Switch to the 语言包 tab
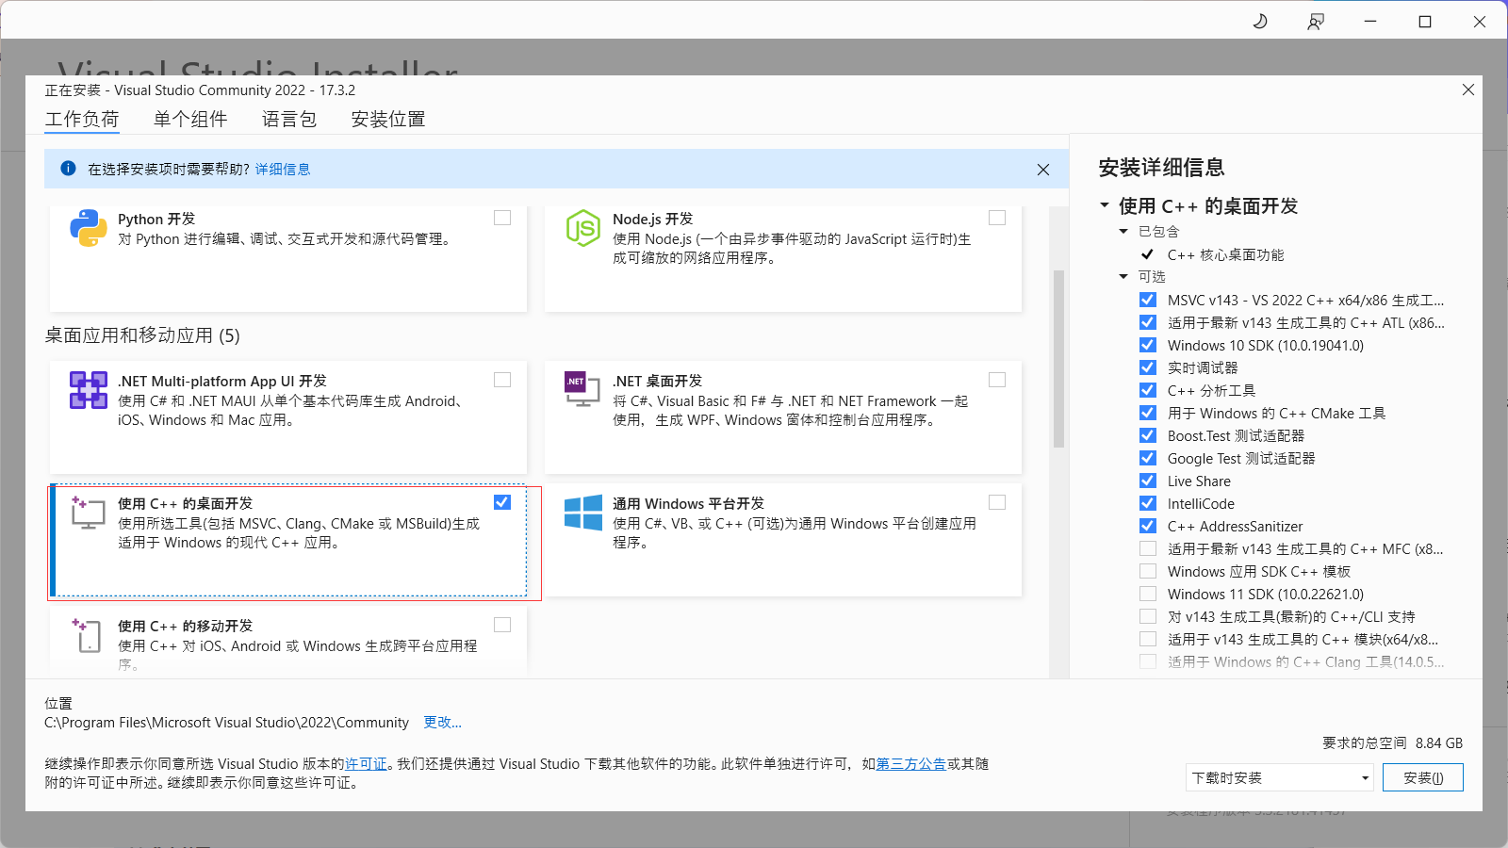Image resolution: width=1508 pixels, height=848 pixels. [289, 120]
